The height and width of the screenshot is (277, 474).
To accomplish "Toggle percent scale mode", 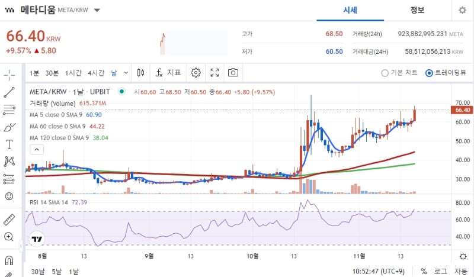I will pos(424,271).
